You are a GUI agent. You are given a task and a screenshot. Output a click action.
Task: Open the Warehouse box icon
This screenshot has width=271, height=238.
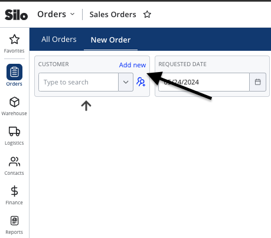tap(14, 102)
